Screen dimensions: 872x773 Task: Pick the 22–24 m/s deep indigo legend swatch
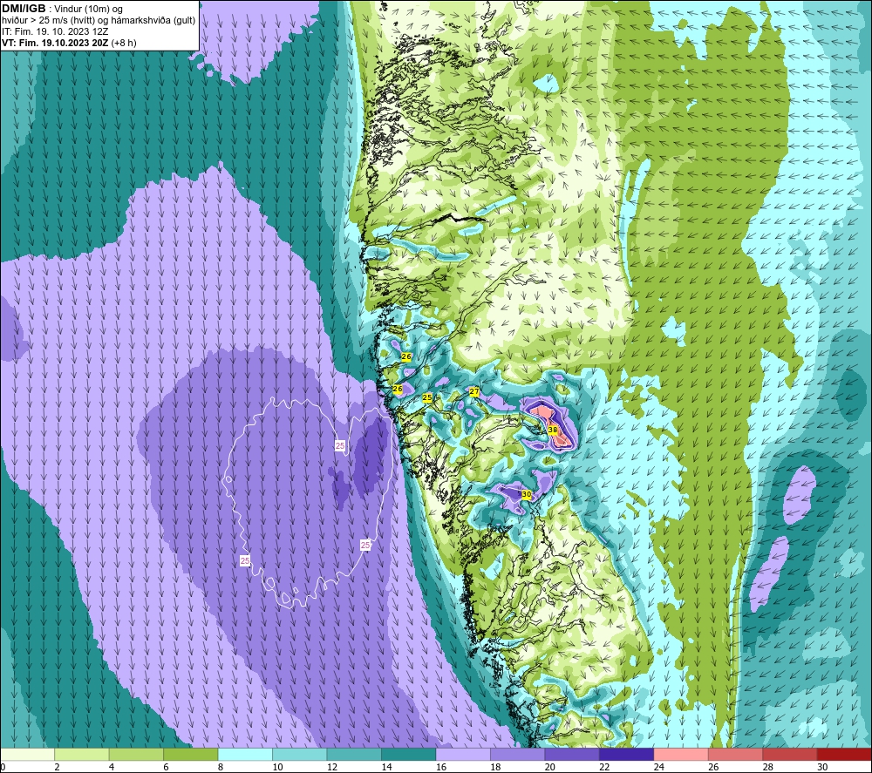(x=627, y=754)
